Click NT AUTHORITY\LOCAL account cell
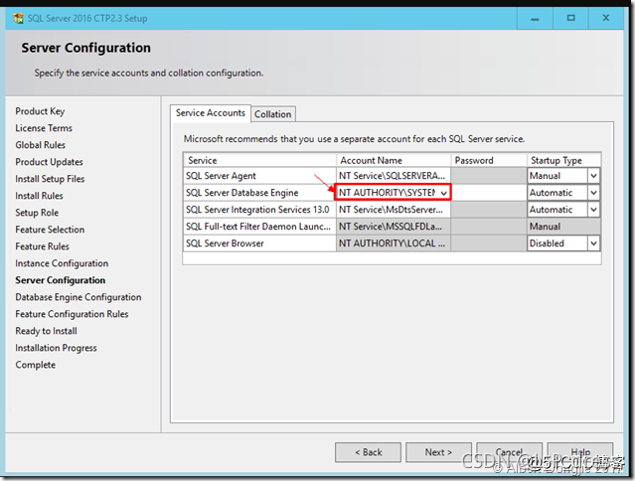This screenshot has height=481, width=635. click(393, 243)
